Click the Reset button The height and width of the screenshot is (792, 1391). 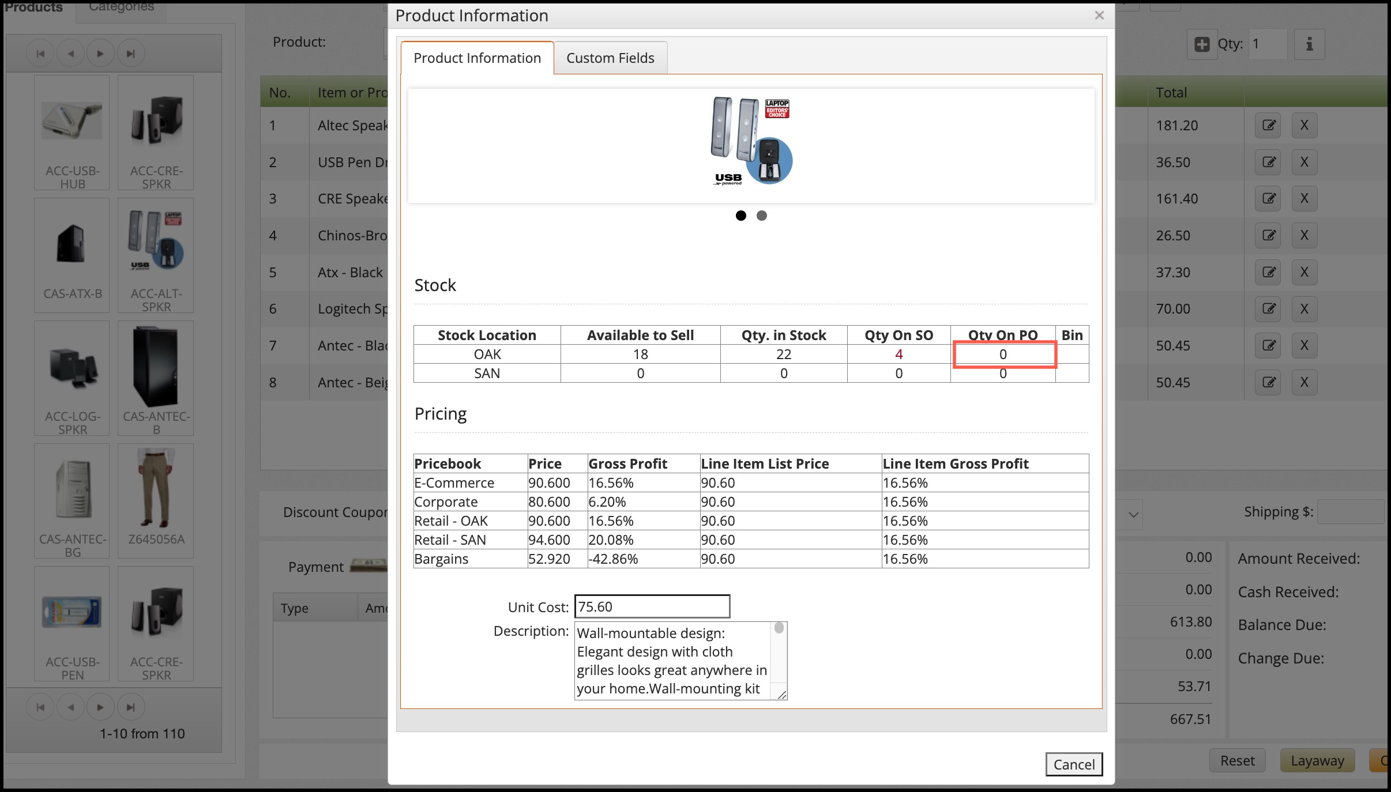[x=1237, y=761]
